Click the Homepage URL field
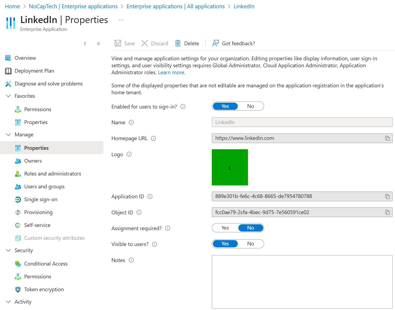This screenshot has width=395, height=310. (302, 138)
